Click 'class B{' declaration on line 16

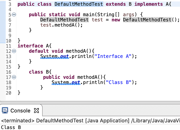[x=40, y=72]
